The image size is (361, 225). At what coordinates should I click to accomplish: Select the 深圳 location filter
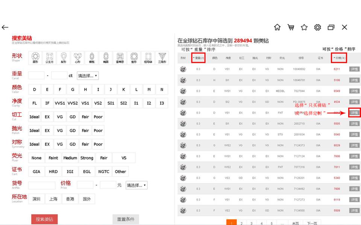[x=36, y=199]
